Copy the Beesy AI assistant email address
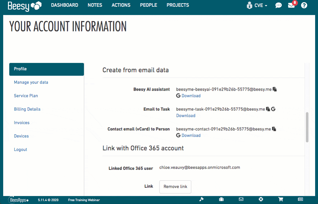Screen dimensions: 318x204 click(x=275, y=89)
